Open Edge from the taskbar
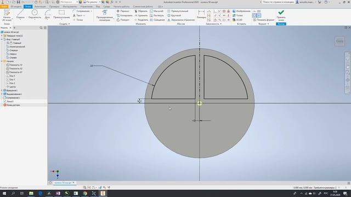This screenshot has height=197, width=351. point(40,193)
